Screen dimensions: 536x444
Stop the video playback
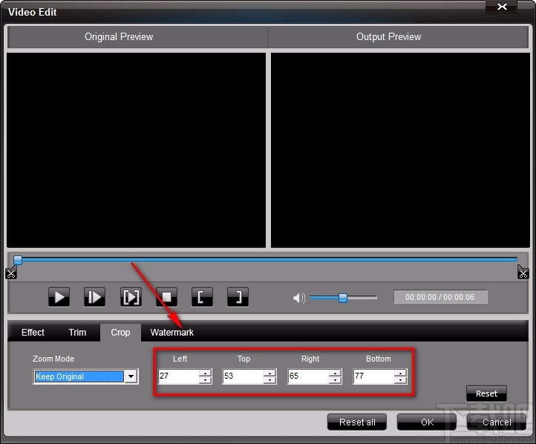(166, 297)
